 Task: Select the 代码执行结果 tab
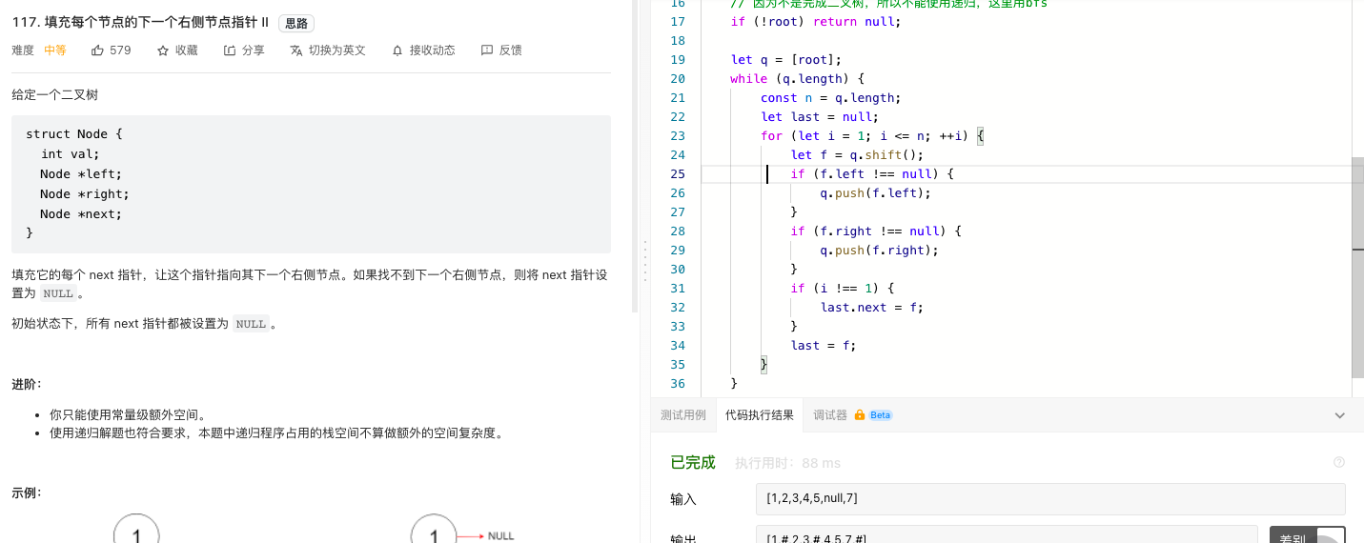pyautogui.click(x=759, y=415)
